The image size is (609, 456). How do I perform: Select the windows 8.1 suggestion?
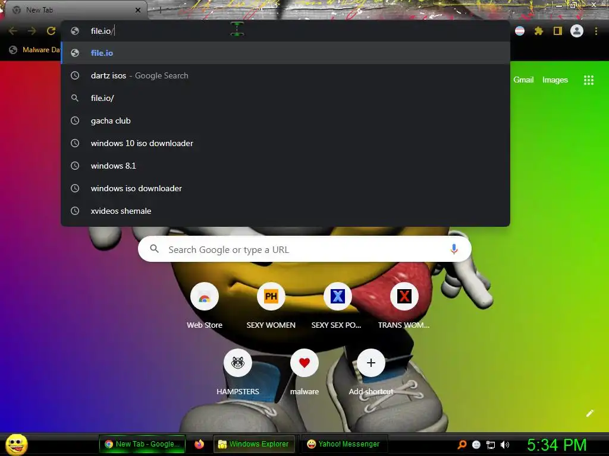pyautogui.click(x=285, y=166)
